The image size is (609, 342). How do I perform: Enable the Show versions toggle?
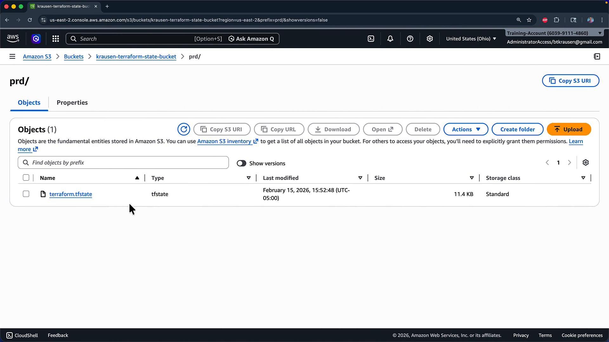[x=241, y=163]
